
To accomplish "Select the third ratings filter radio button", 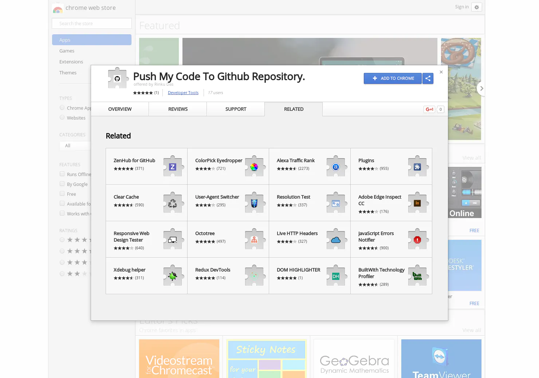I will (62, 262).
